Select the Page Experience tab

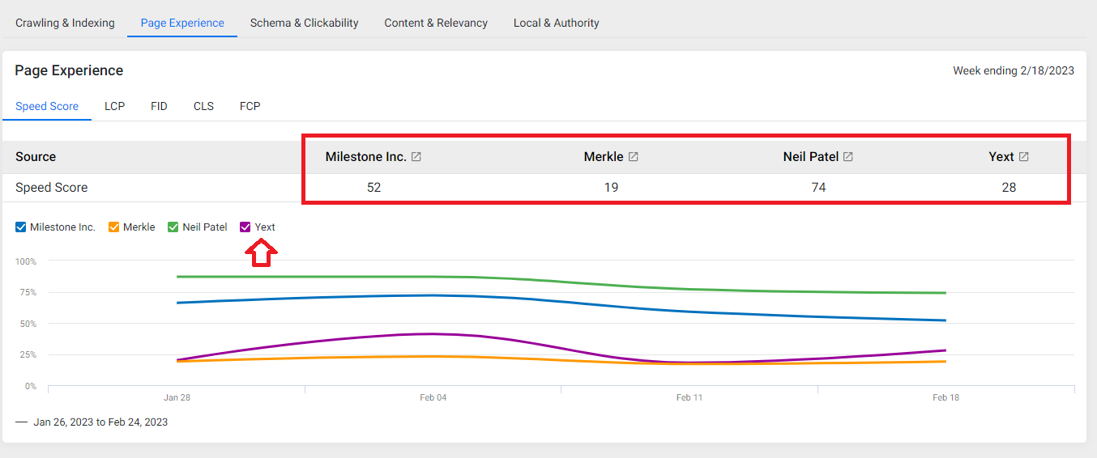coord(182,23)
